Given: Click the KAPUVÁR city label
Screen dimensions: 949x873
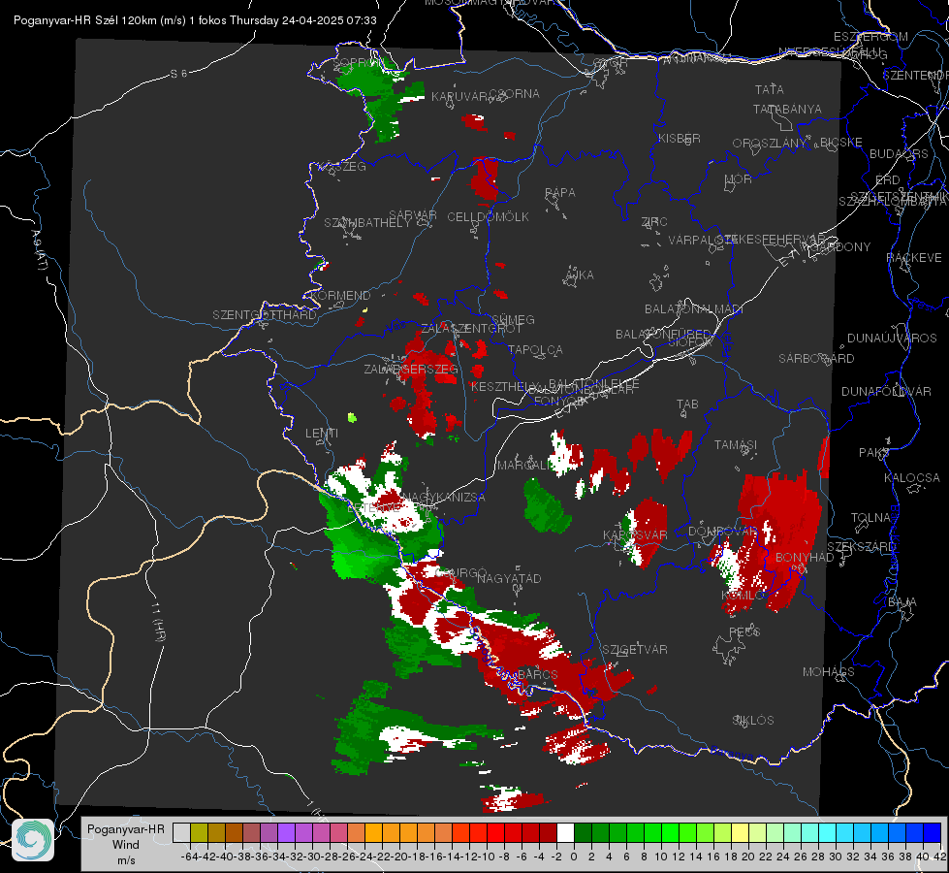Looking at the screenshot, I should (460, 96).
